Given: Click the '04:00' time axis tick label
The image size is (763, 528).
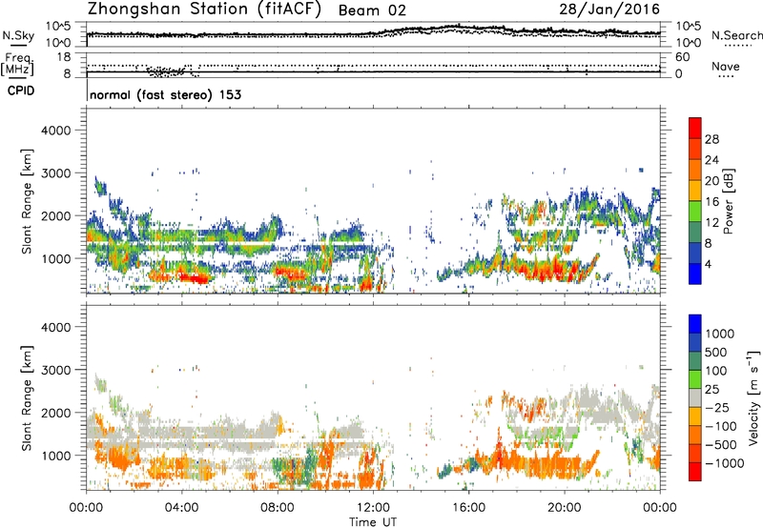Looking at the screenshot, I should (182, 507).
